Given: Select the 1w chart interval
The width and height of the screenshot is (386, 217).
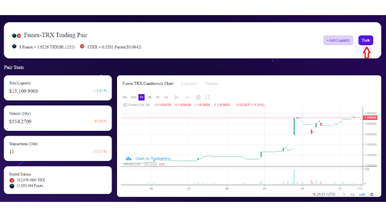Looking at the screenshot, I should [x=166, y=97].
